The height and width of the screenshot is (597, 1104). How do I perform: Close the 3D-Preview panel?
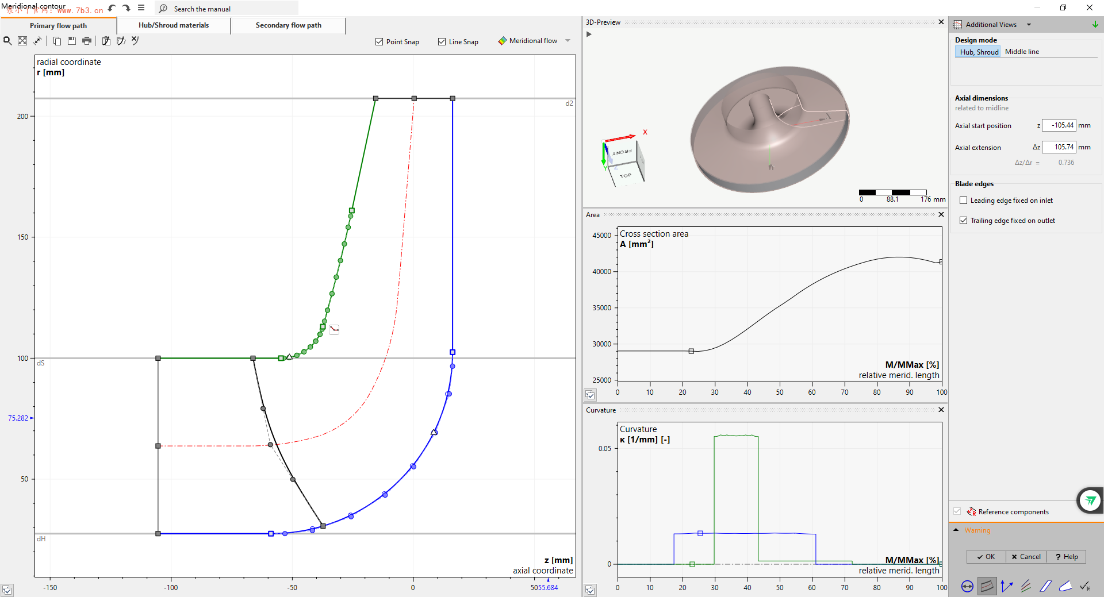click(941, 22)
